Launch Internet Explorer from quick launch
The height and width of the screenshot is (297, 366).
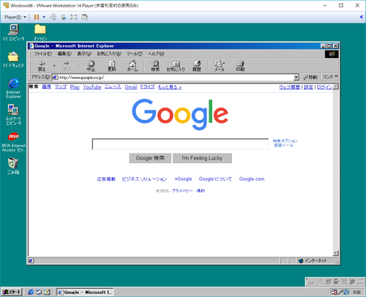click(31, 292)
